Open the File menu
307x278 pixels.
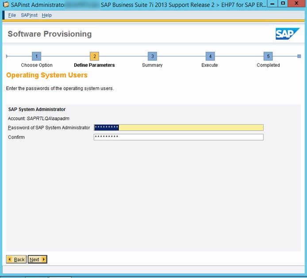[12, 15]
